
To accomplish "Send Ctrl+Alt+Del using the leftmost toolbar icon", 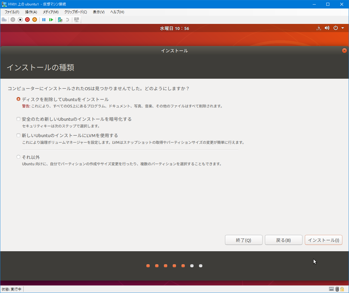I will (4, 19).
